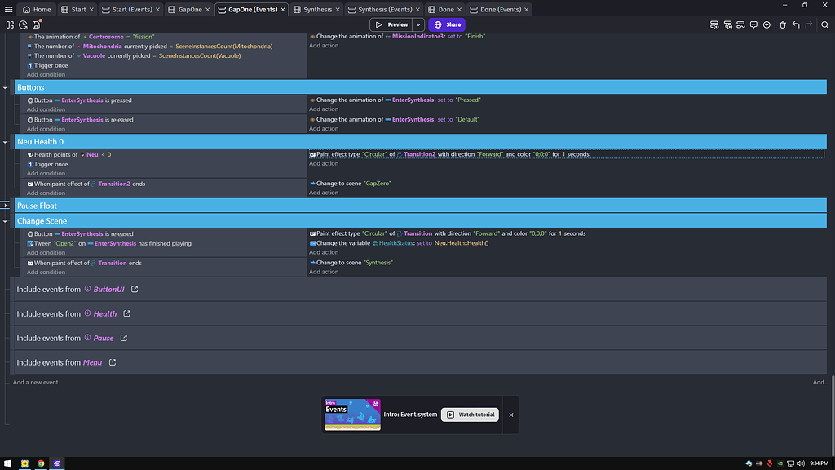Delete selected event with the trash icon
Viewport: 835px width, 470px height.
(781, 24)
